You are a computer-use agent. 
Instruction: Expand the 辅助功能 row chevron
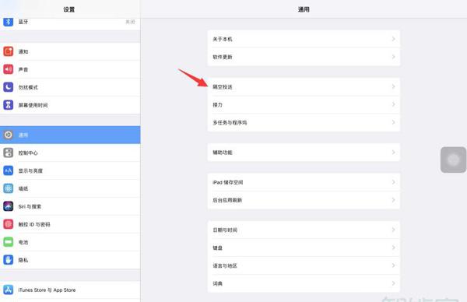pyautogui.click(x=393, y=153)
